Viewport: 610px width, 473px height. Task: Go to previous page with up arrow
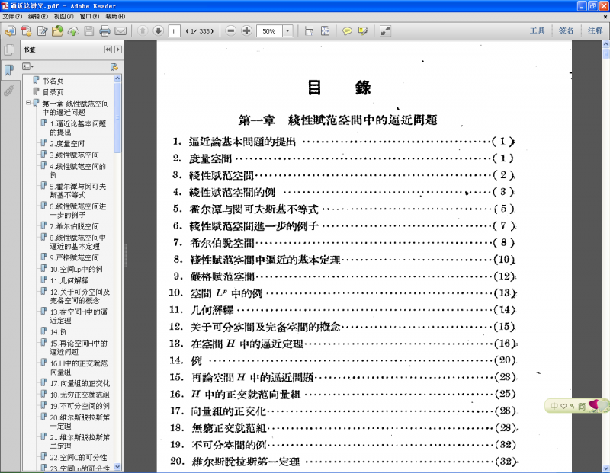[143, 30]
